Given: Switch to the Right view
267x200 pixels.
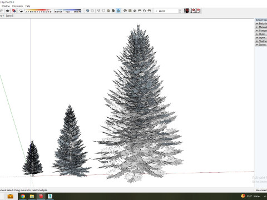Looking at the screenshot, I should coord(140,11).
